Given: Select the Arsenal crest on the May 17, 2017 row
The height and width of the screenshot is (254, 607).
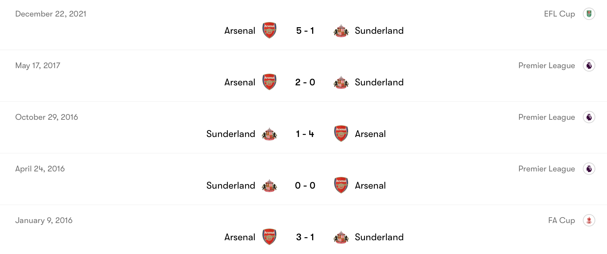Looking at the screenshot, I should point(269,82).
